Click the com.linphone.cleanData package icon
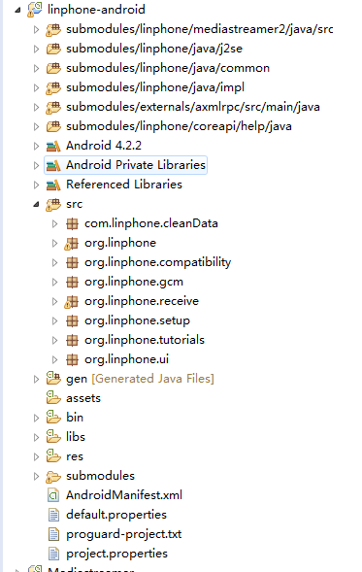This screenshot has height=572, width=362. pyautogui.click(x=72, y=223)
